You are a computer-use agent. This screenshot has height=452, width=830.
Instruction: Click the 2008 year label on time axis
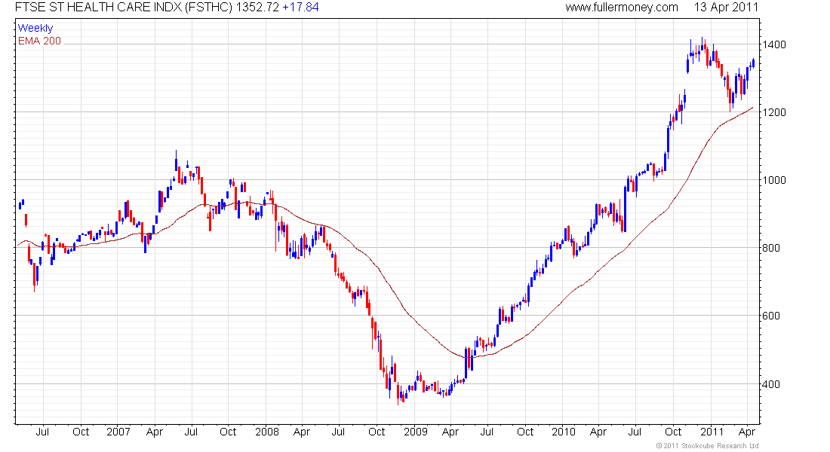[x=267, y=432]
